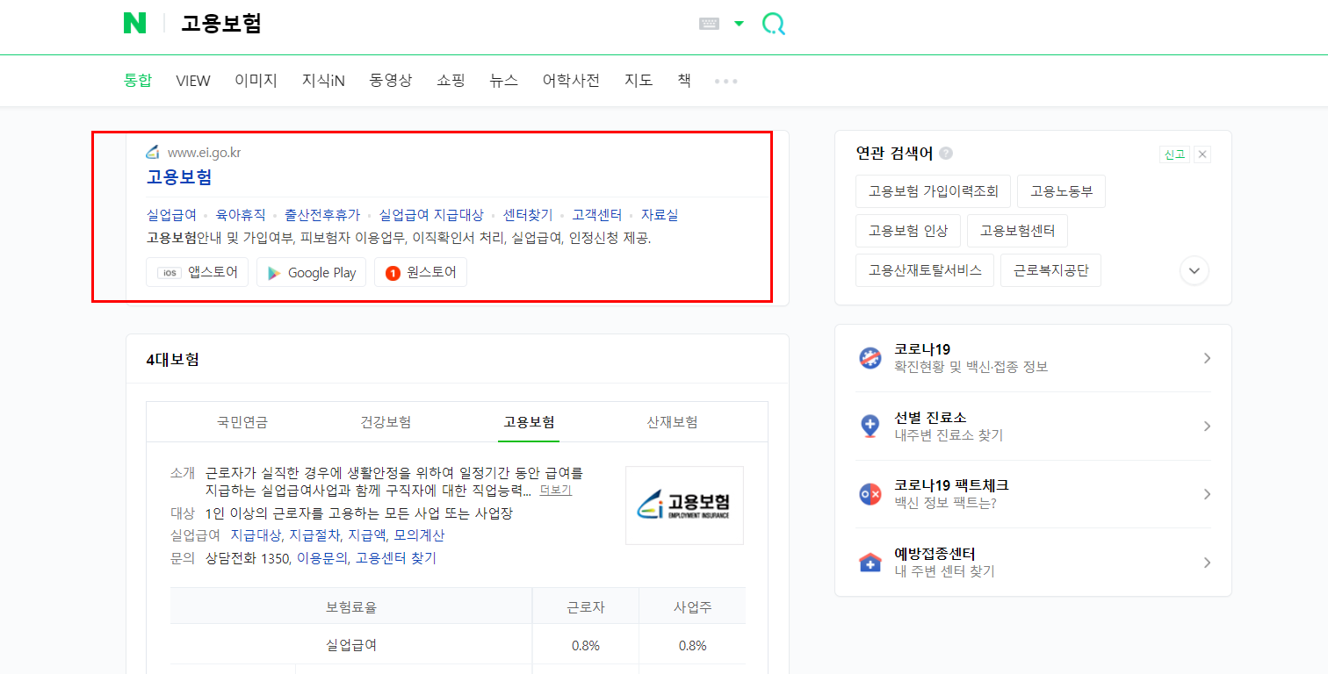The width and height of the screenshot is (1328, 674).
Task: Open the 동영상 tab
Action: [x=391, y=81]
